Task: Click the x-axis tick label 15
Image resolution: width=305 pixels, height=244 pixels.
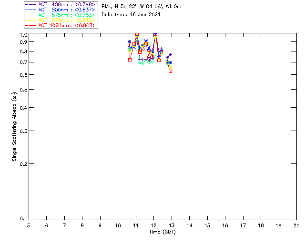Action: (x=207, y=225)
